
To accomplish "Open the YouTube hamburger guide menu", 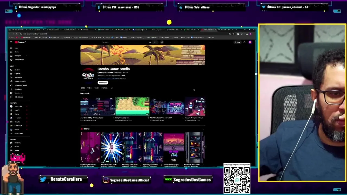I will (11, 42).
